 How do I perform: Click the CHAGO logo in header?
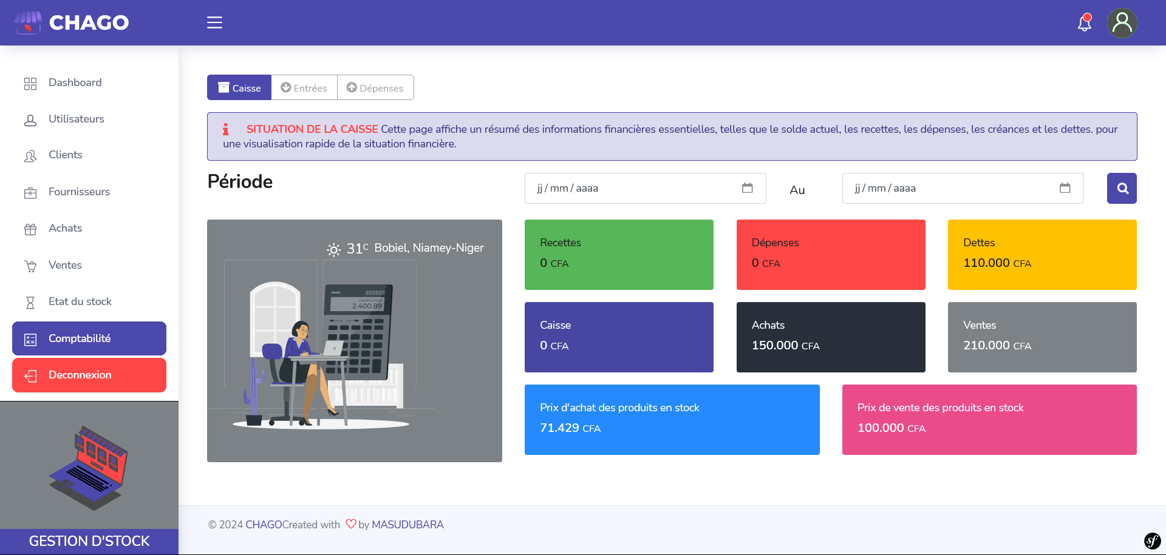pos(72,22)
